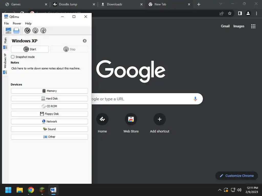This screenshot has height=196, width=262.
Task: Expand the Hard Disk device settings
Action: pos(49,99)
